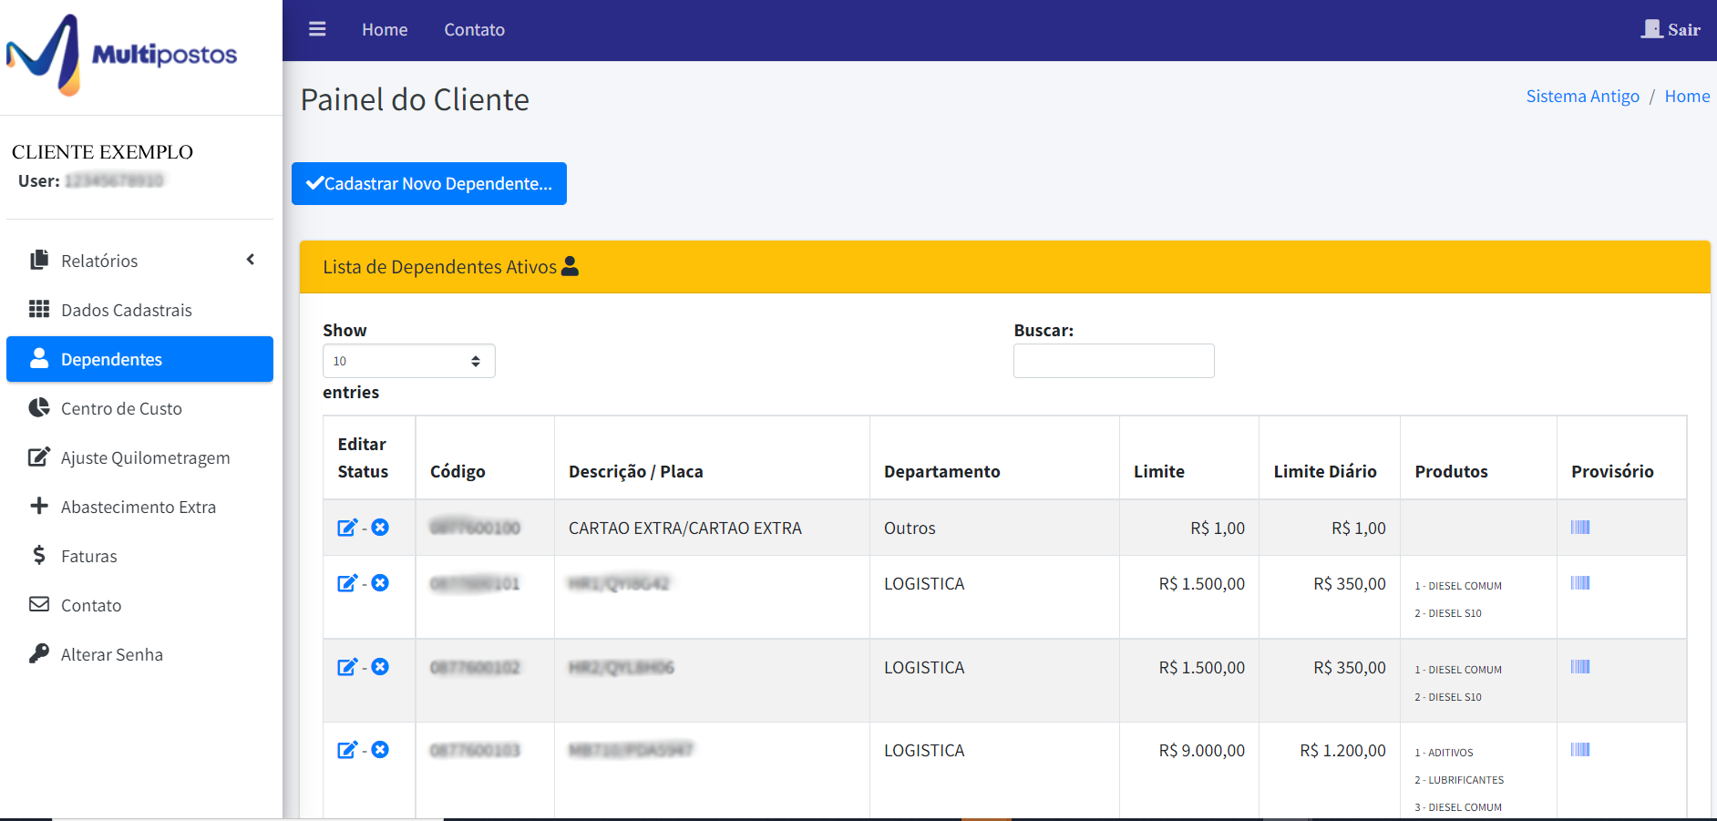
Task: Click the R$ 9.000,00 limit value
Action: 1202,750
